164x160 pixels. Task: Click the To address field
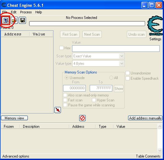101,88
